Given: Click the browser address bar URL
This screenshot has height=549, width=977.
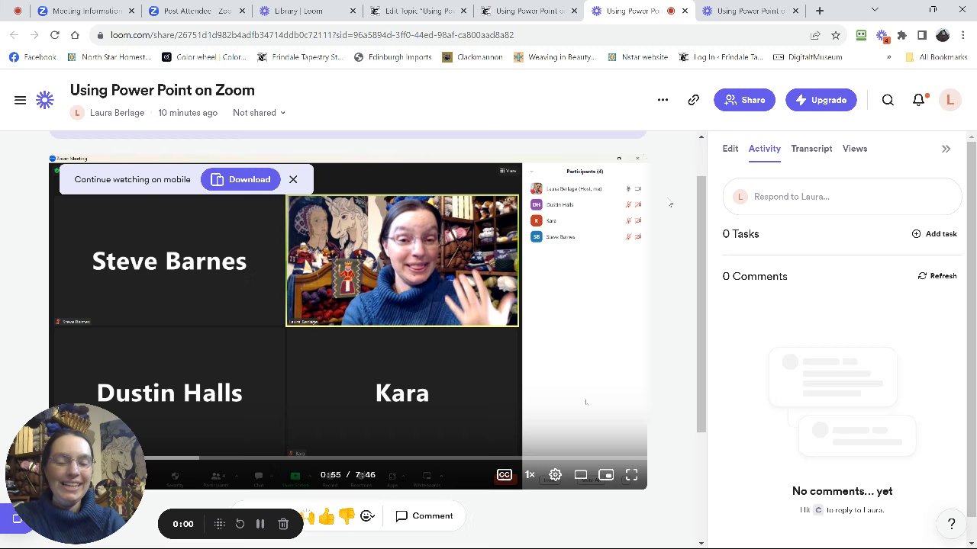Looking at the screenshot, I should pyautogui.click(x=312, y=35).
